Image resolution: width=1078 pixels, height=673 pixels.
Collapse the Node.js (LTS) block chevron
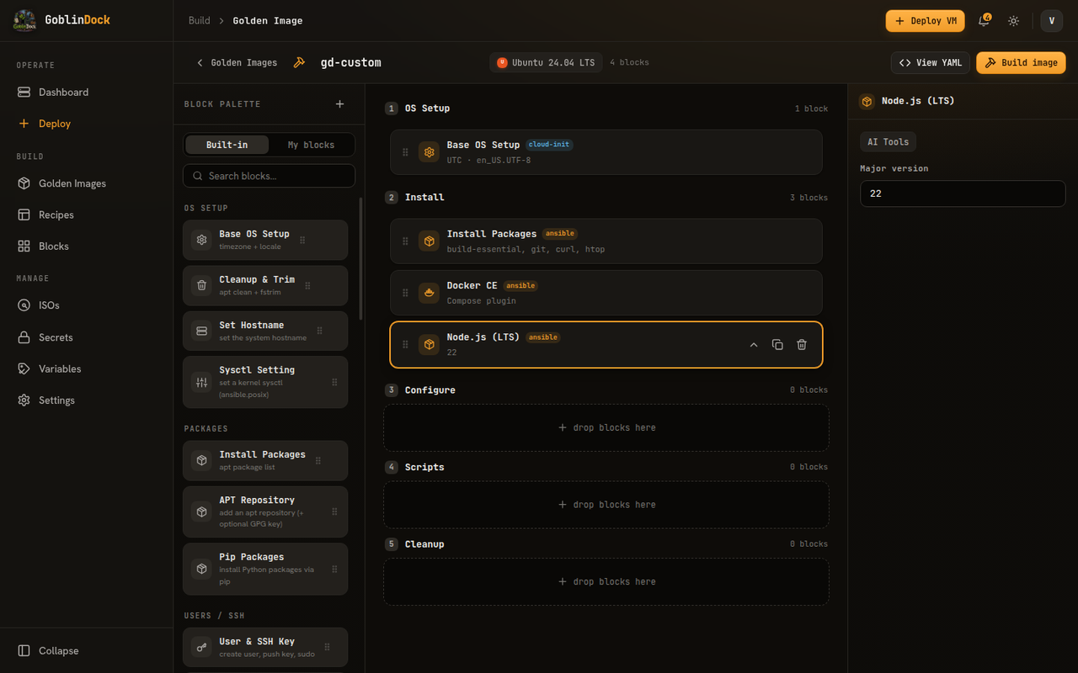pyautogui.click(x=754, y=345)
